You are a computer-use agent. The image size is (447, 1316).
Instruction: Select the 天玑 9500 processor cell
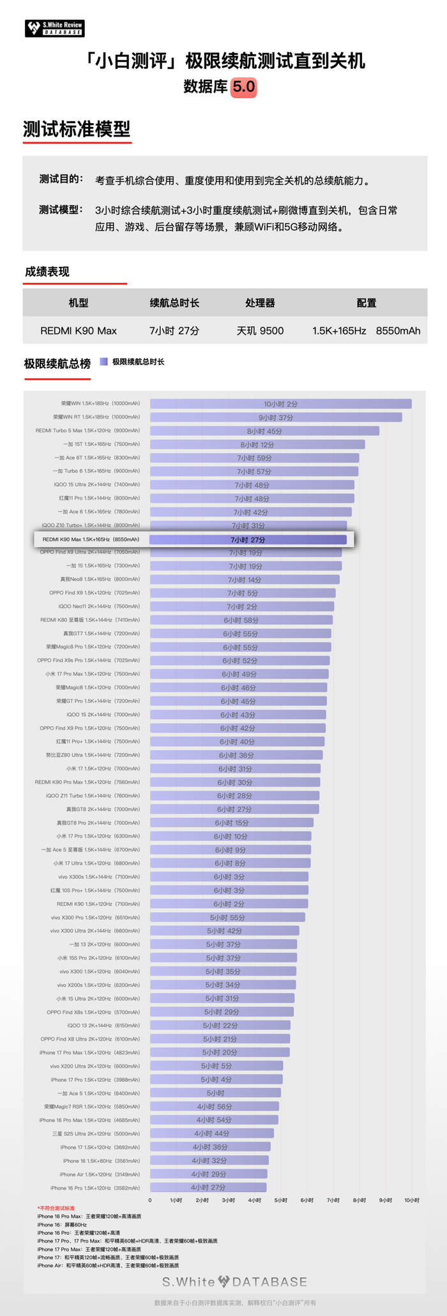click(260, 331)
